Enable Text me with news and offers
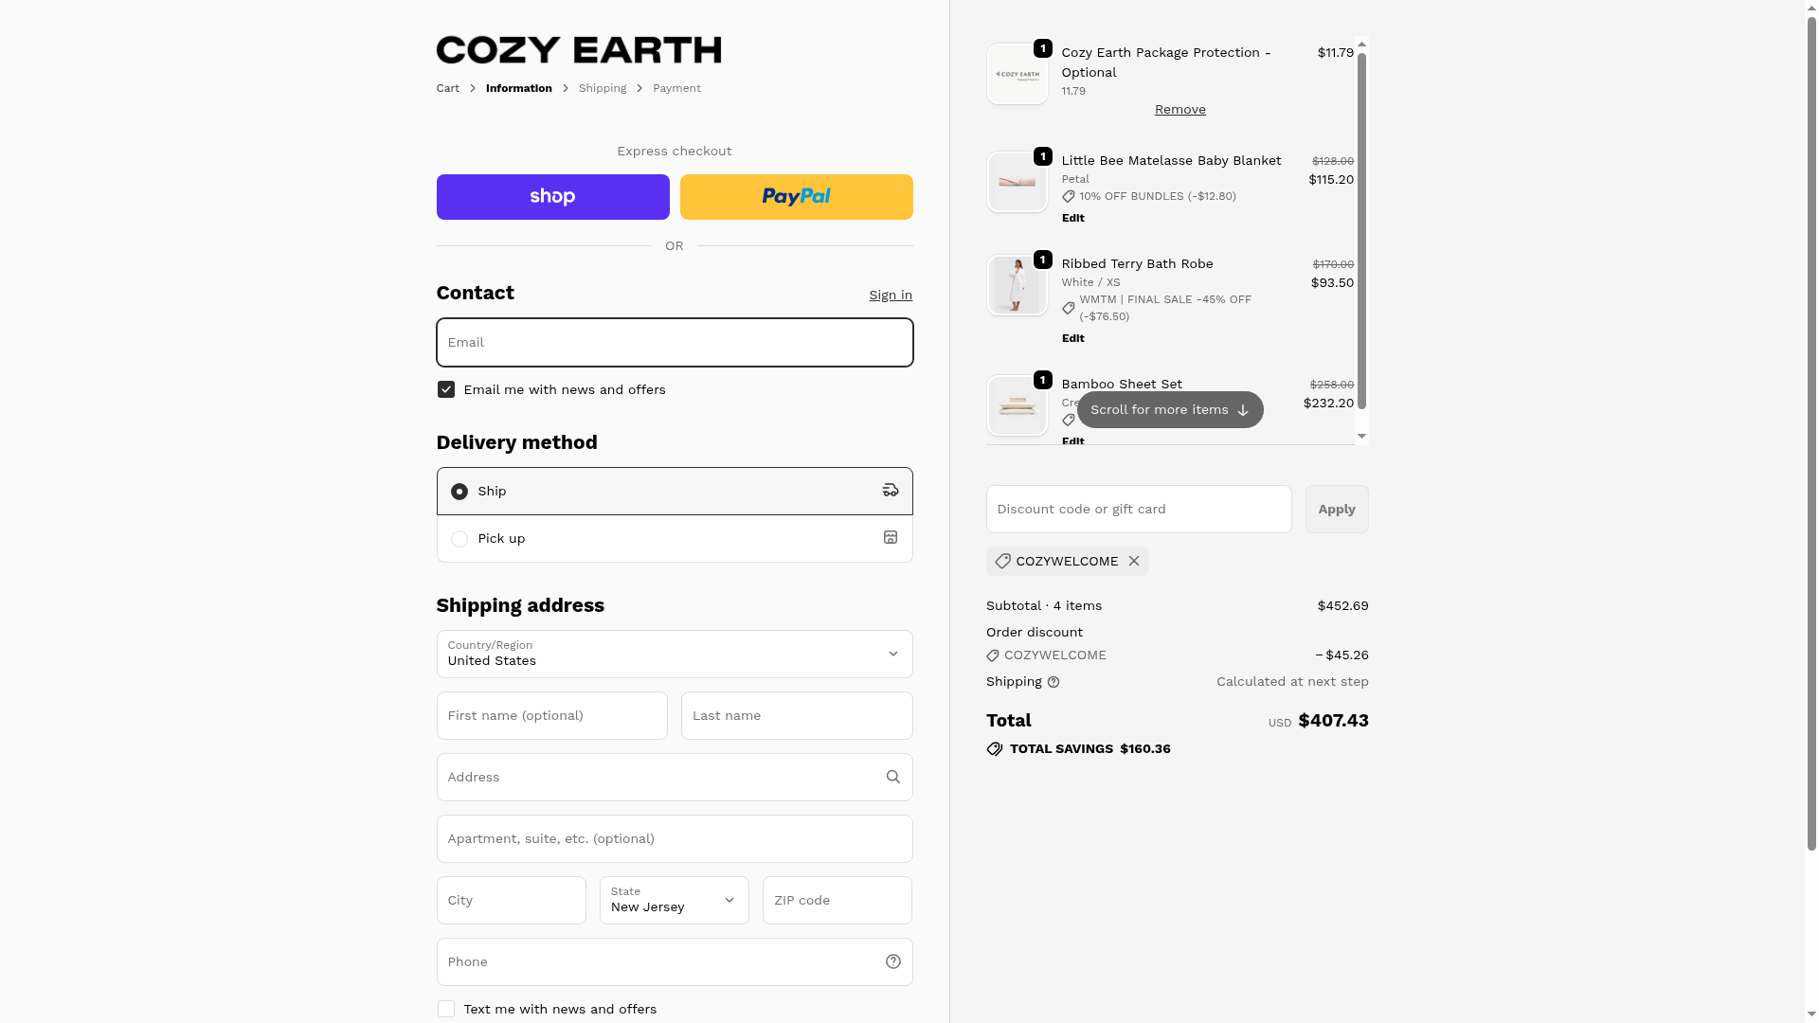This screenshot has height=1023, width=1819. click(446, 1009)
